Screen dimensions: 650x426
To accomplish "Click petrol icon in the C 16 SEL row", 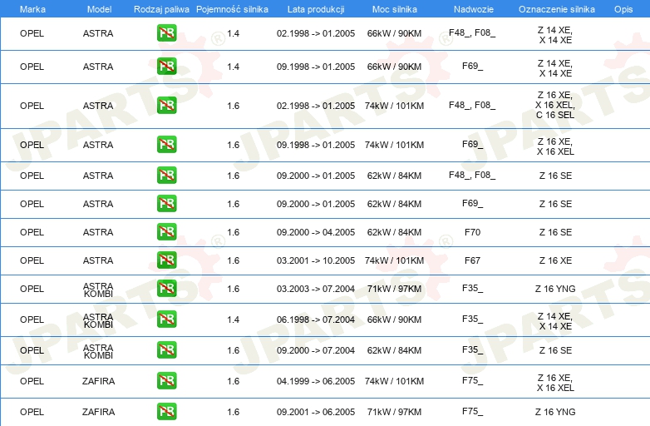I will coord(166,106).
